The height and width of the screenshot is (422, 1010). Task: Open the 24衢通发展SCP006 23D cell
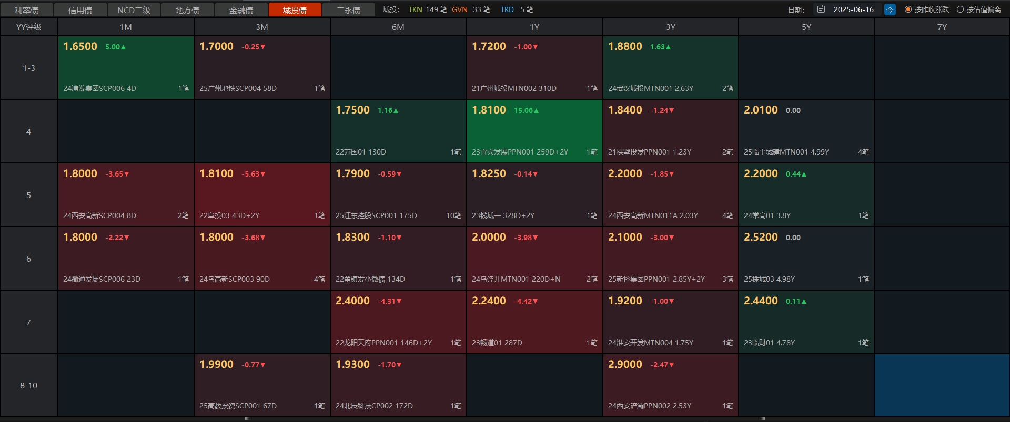(x=126, y=259)
